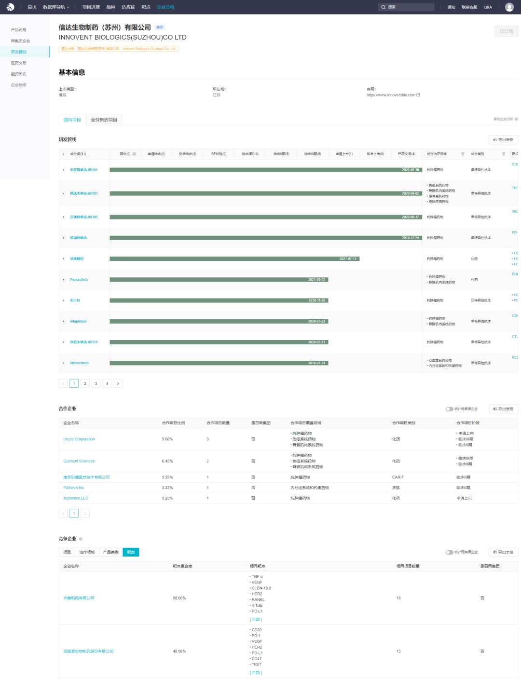The height and width of the screenshot is (680, 521).
Task: Open 项目进度 in top navigation
Action: coord(91,7)
